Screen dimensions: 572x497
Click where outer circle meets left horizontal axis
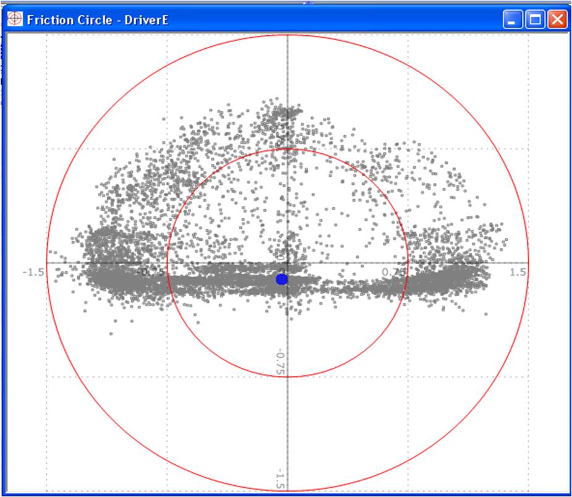pyautogui.click(x=46, y=263)
